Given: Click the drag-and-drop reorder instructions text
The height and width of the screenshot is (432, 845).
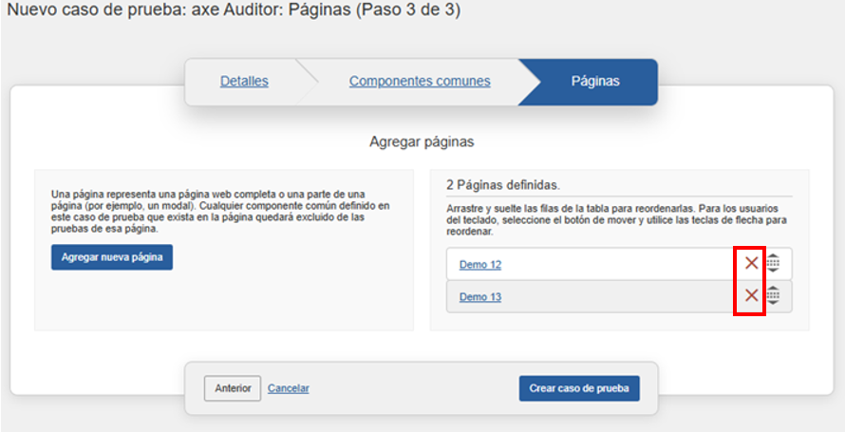Looking at the screenshot, I should click(617, 218).
